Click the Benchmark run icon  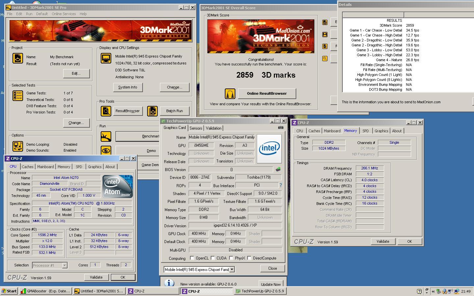pos(106,136)
